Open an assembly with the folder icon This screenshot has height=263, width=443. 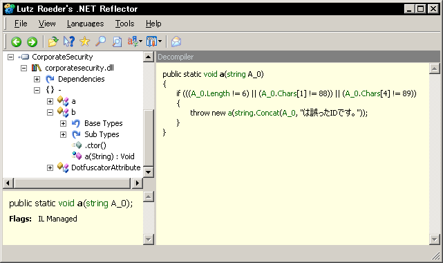[x=53, y=42]
